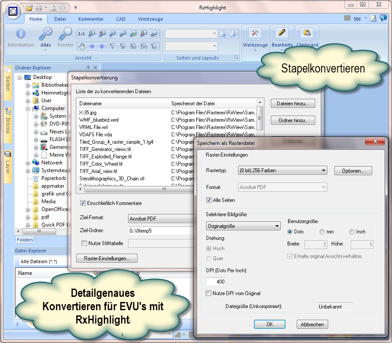Image resolution: width=392 pixels, height=343 pixels.
Task: Open the CAD ribbon tab
Action: tap(121, 19)
